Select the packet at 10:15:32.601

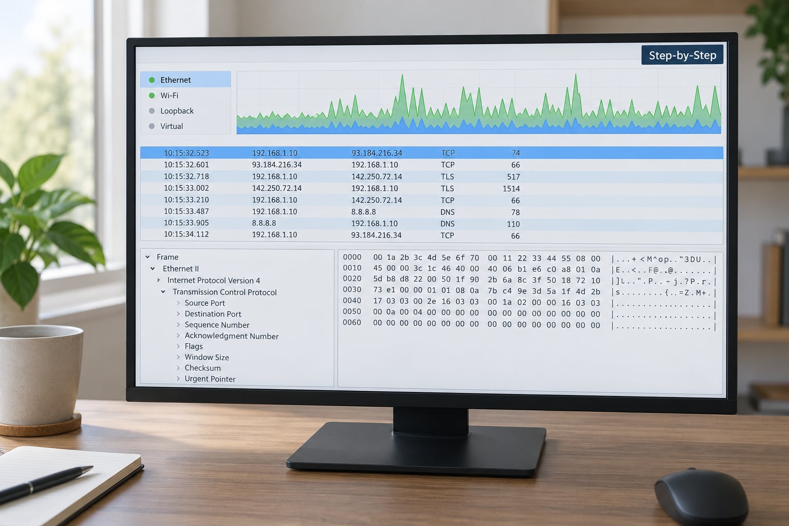tap(431, 165)
